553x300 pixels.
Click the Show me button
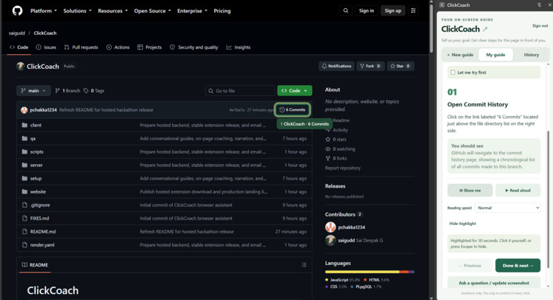(470, 190)
